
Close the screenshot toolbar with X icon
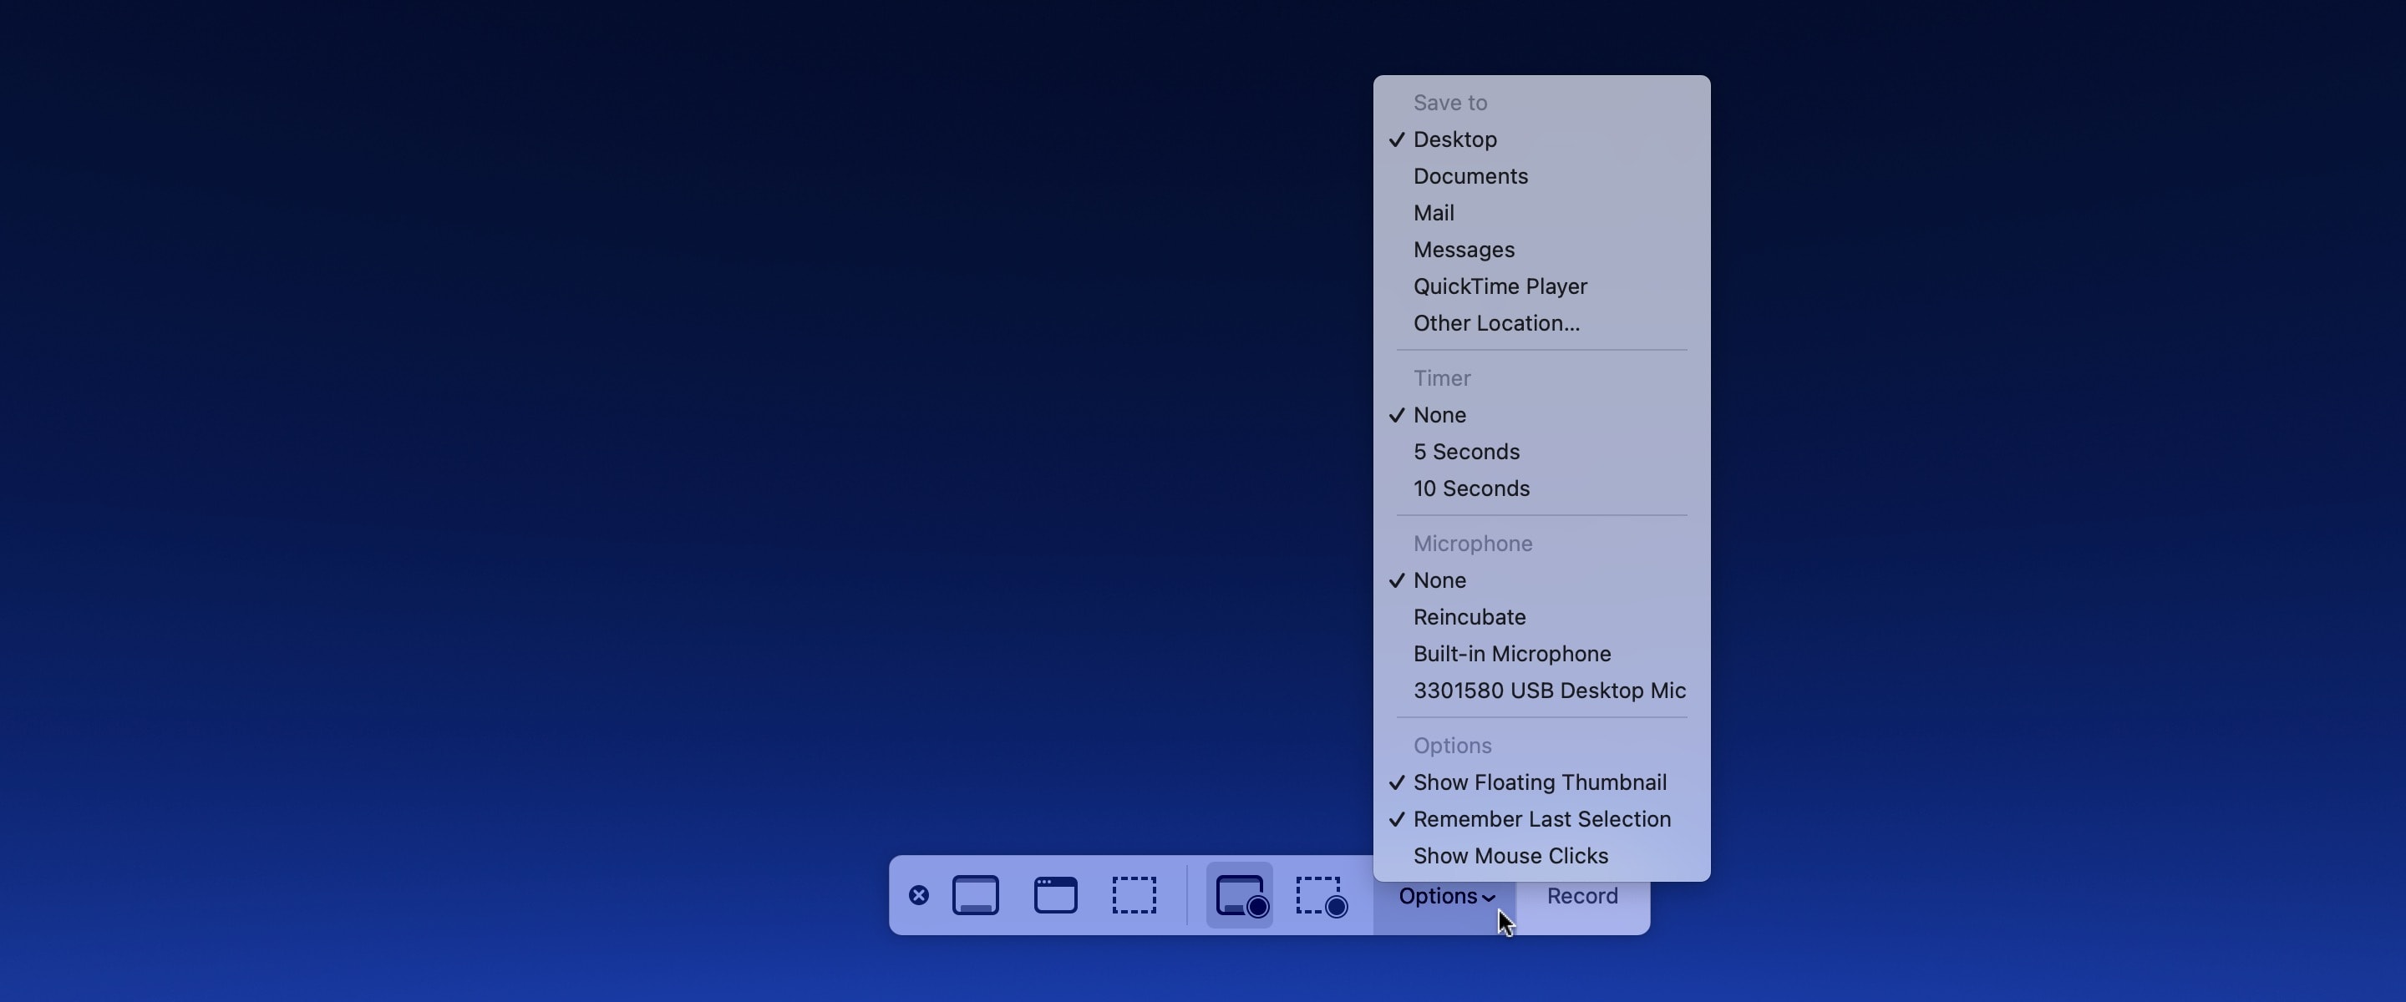tap(918, 896)
